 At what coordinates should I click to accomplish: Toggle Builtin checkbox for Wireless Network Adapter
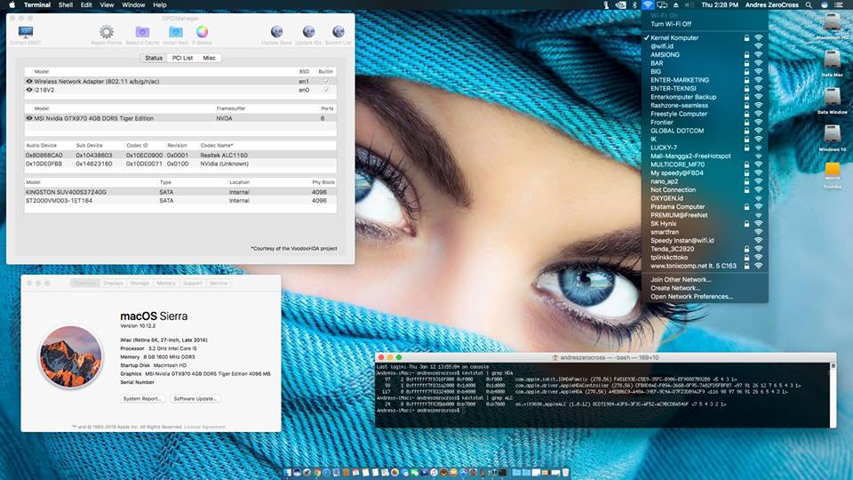coord(326,81)
